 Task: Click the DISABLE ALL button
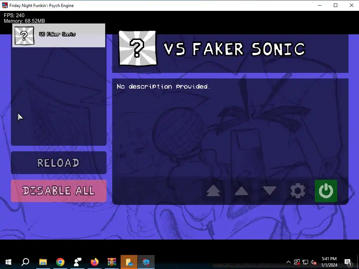(x=59, y=191)
